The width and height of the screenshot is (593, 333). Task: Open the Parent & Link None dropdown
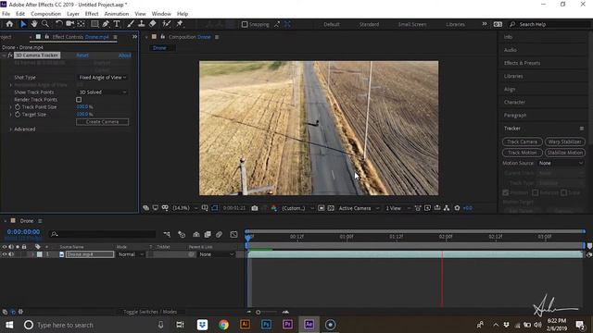[216, 254]
